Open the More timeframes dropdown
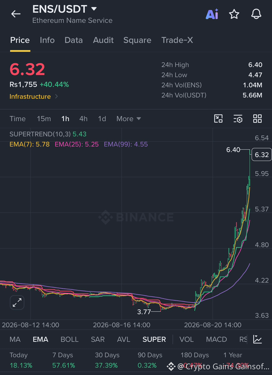Viewport: 272px width, 375px height. 128,119
